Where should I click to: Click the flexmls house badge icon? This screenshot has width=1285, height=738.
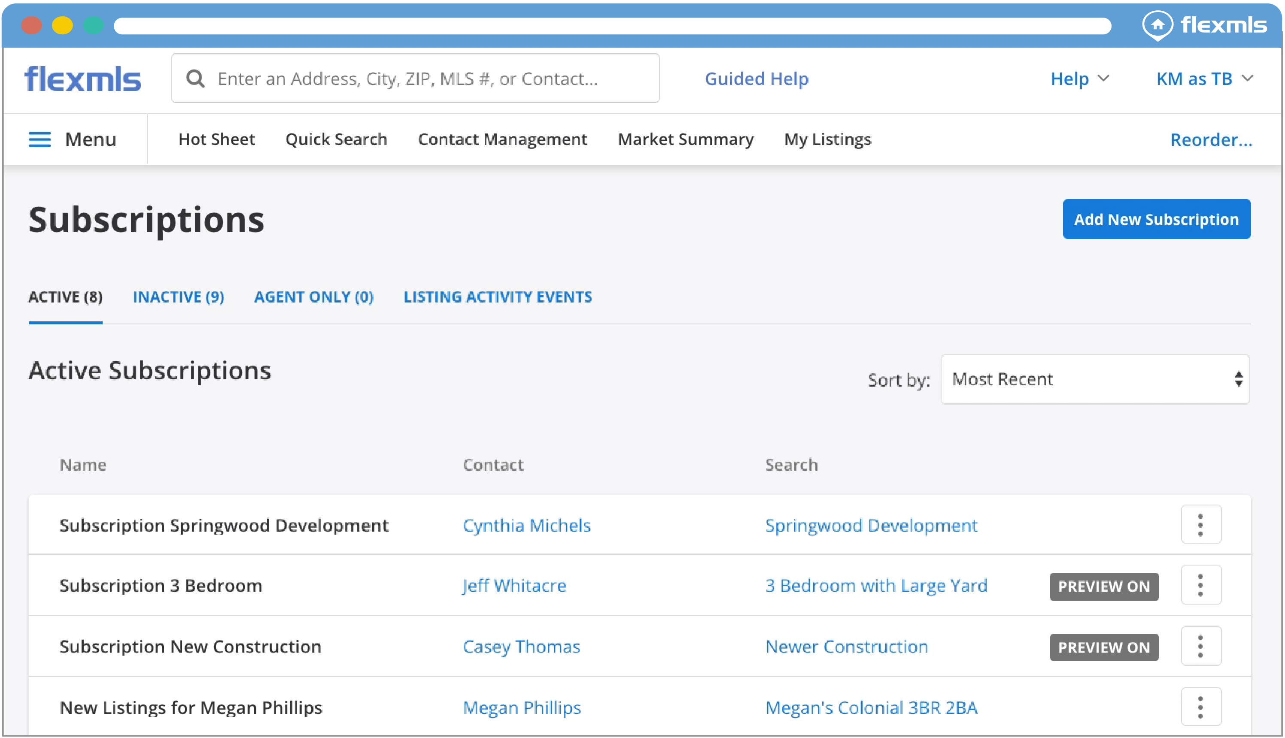click(x=1157, y=25)
